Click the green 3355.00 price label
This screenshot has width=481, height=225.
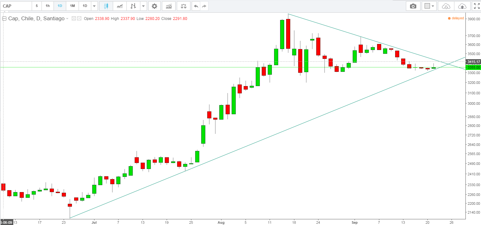point(474,67)
